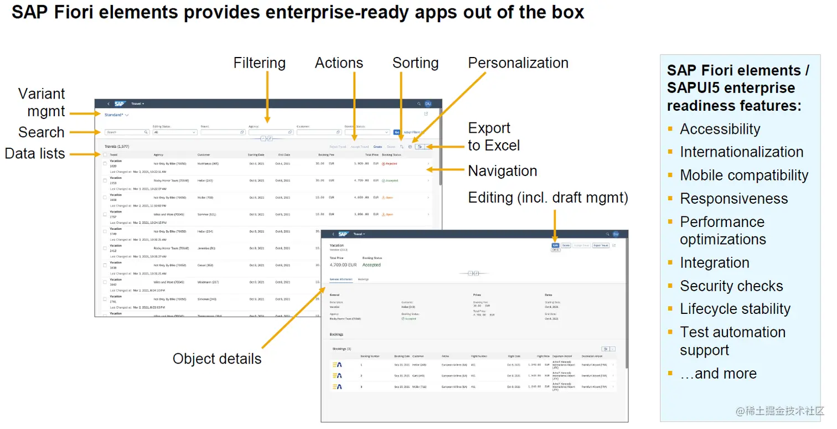Open value help icon of the Travel filter
837x429 pixels.
tap(242, 132)
